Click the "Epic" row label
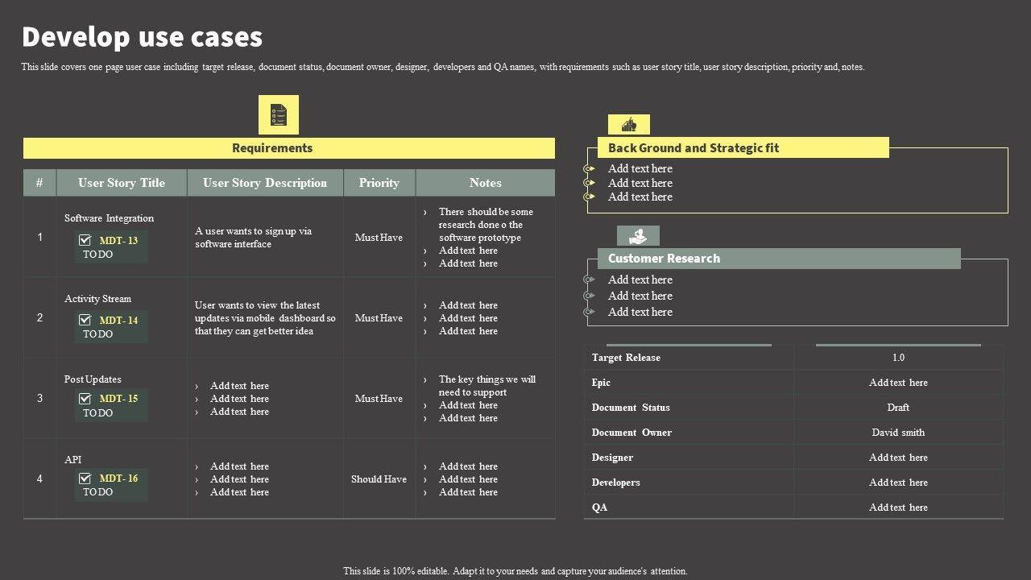Screen dimensions: 1031x580 [x=601, y=383]
